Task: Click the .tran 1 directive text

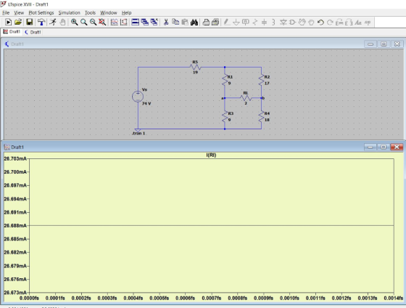Action: coord(138,134)
